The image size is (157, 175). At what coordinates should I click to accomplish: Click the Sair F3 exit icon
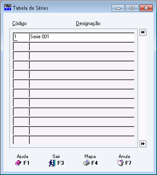click(52, 163)
